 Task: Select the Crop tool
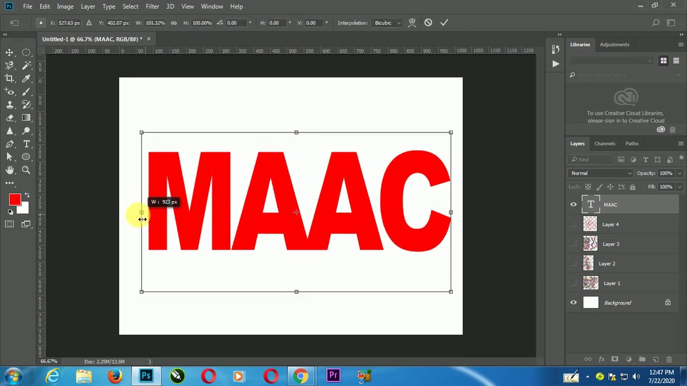click(x=10, y=78)
